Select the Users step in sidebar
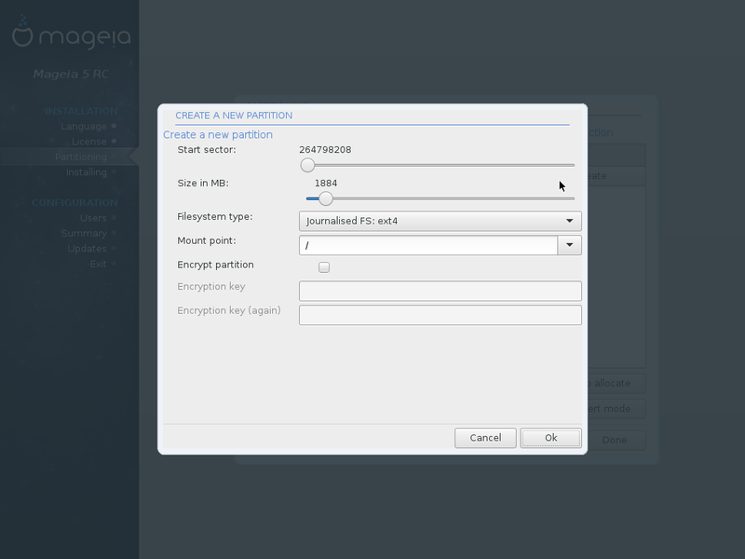Image resolution: width=745 pixels, height=559 pixels. click(93, 218)
